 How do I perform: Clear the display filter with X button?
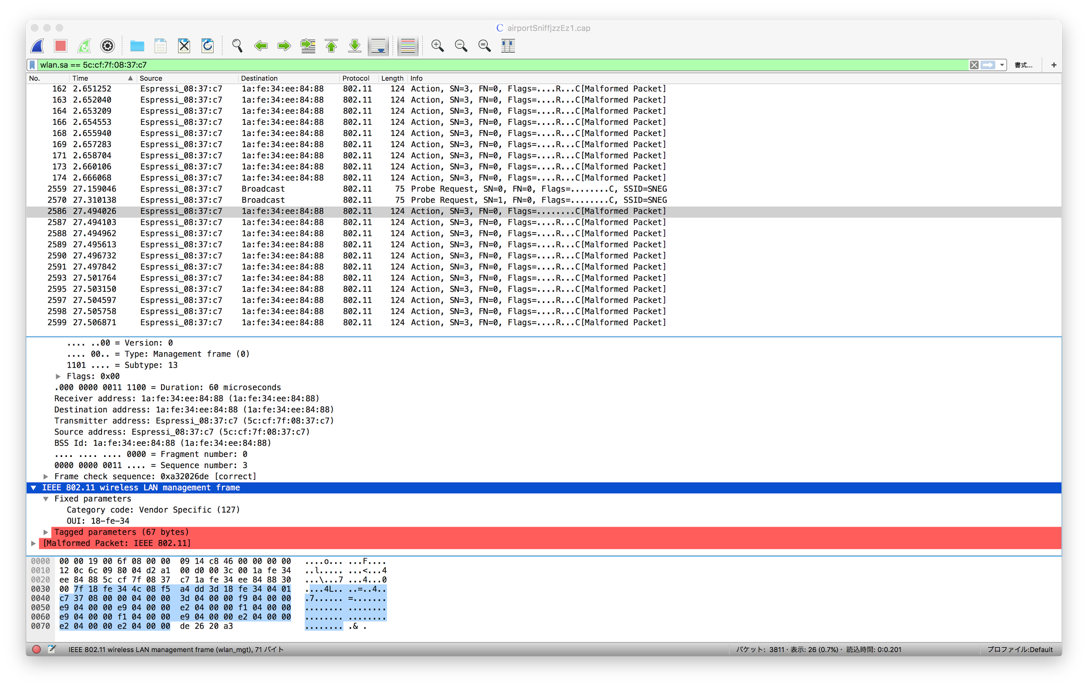coord(974,65)
